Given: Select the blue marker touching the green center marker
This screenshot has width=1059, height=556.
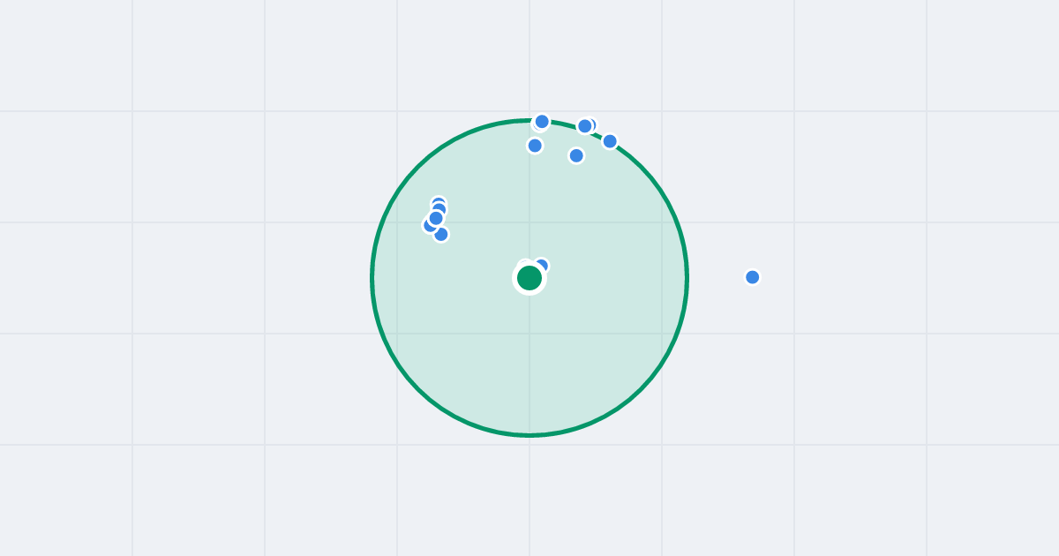Looking at the screenshot, I should click(x=541, y=266).
